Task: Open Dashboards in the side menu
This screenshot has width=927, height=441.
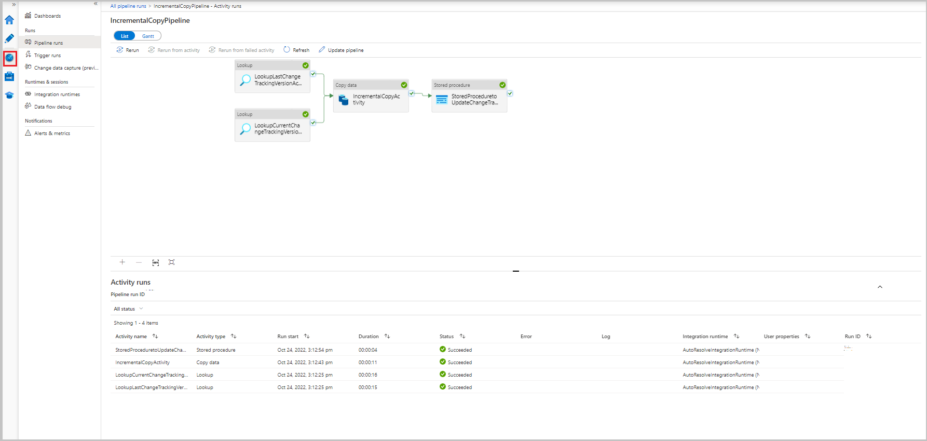Action: (47, 16)
